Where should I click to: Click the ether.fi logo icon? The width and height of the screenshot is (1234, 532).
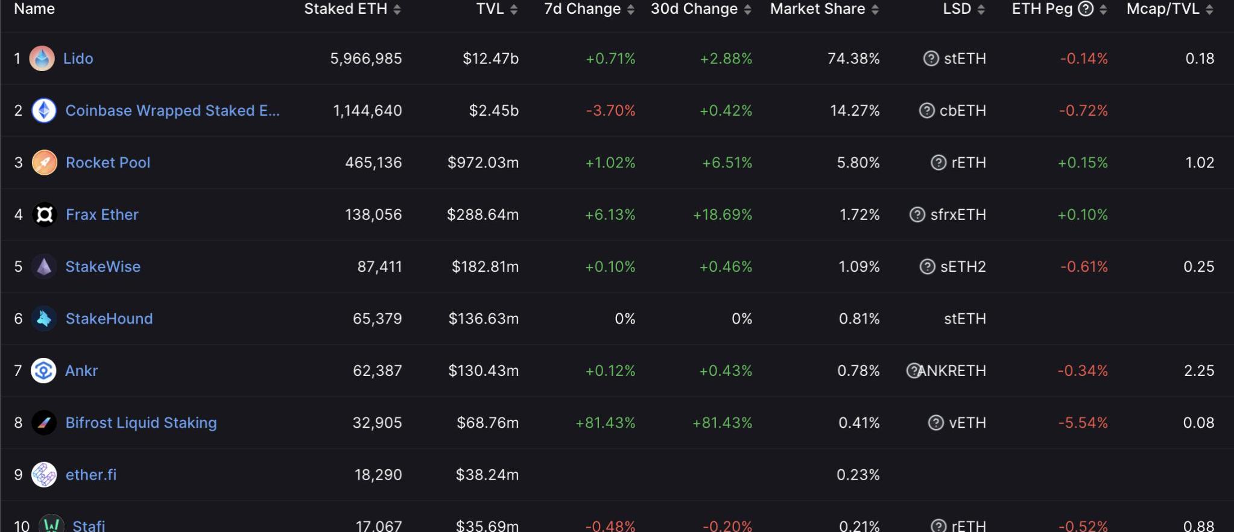tap(44, 475)
